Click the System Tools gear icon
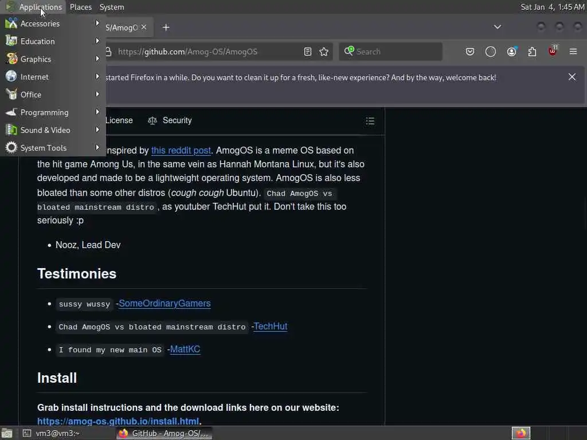 [11, 147]
